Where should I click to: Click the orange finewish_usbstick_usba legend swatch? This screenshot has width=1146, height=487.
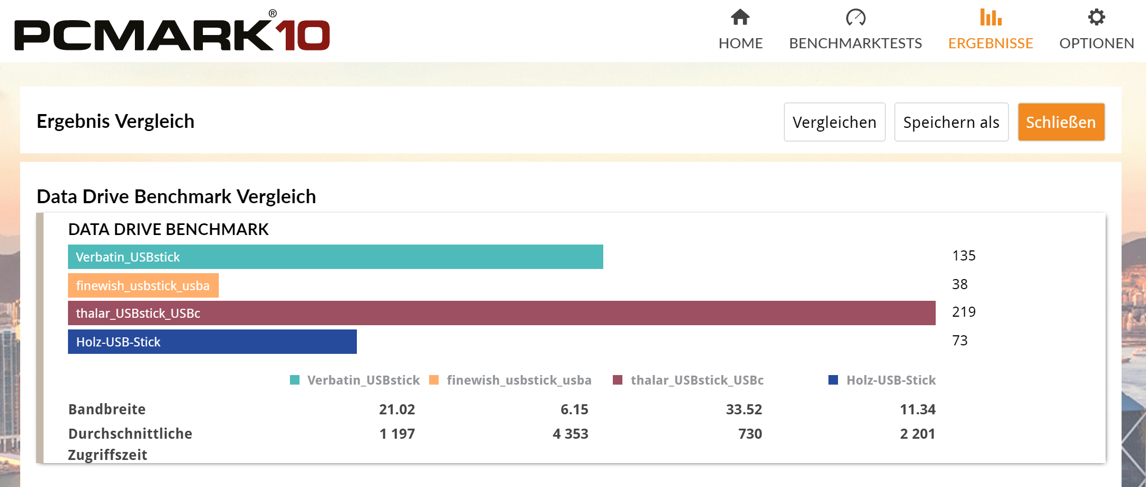coord(434,380)
